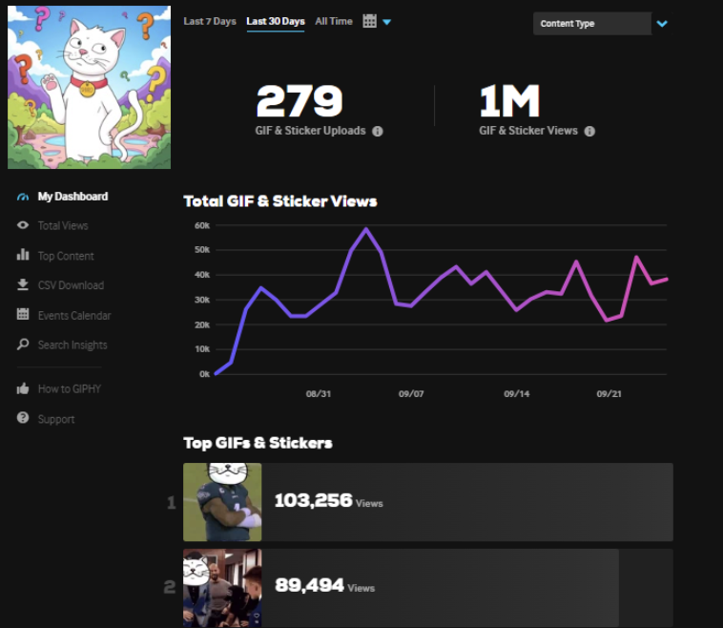Click the 09/07 date axis label

click(411, 394)
